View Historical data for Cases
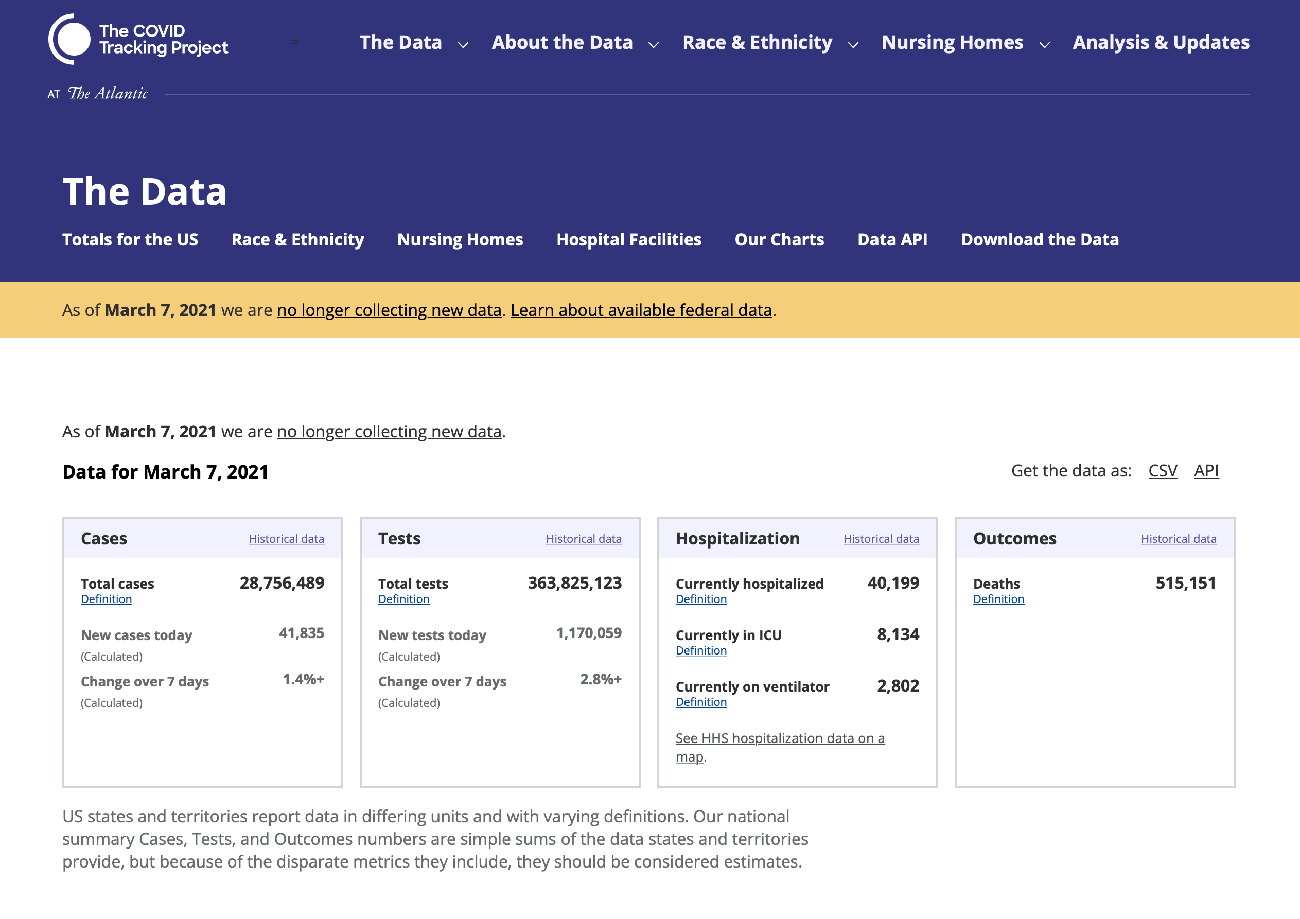This screenshot has height=919, width=1300. 286,539
